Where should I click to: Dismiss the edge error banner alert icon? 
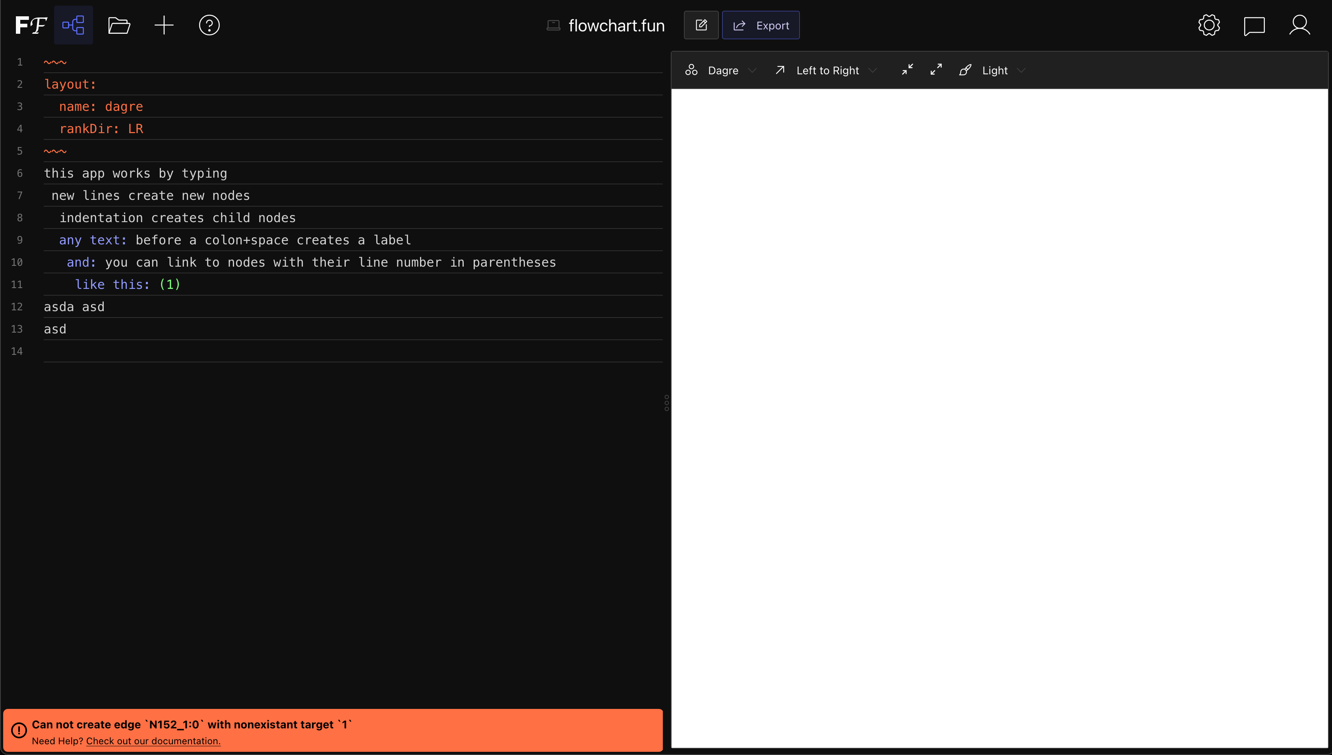tap(19, 730)
